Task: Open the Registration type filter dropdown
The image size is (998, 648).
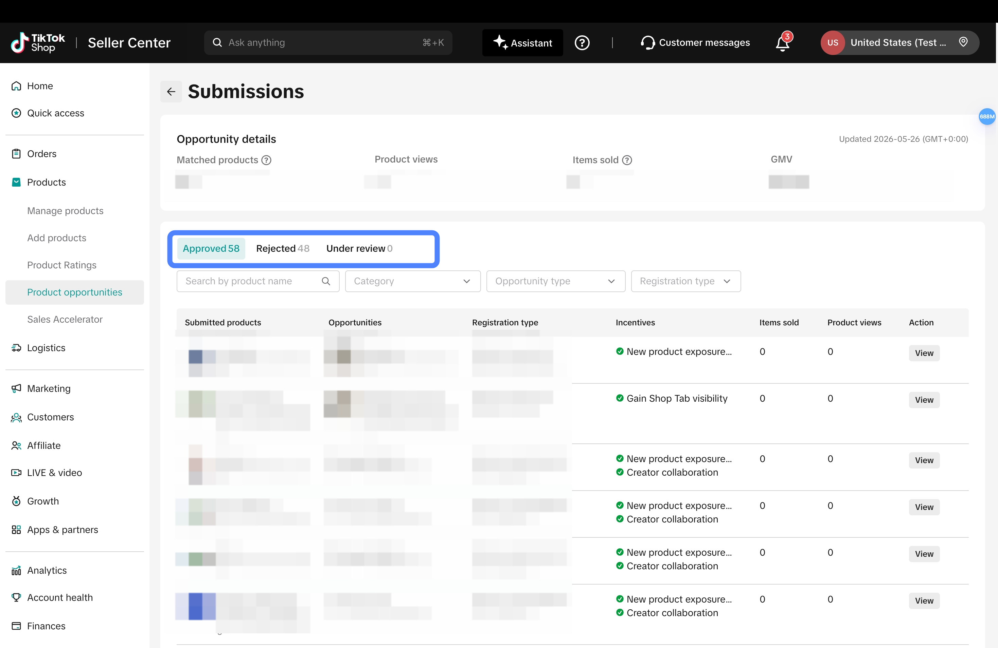Action: pos(685,281)
